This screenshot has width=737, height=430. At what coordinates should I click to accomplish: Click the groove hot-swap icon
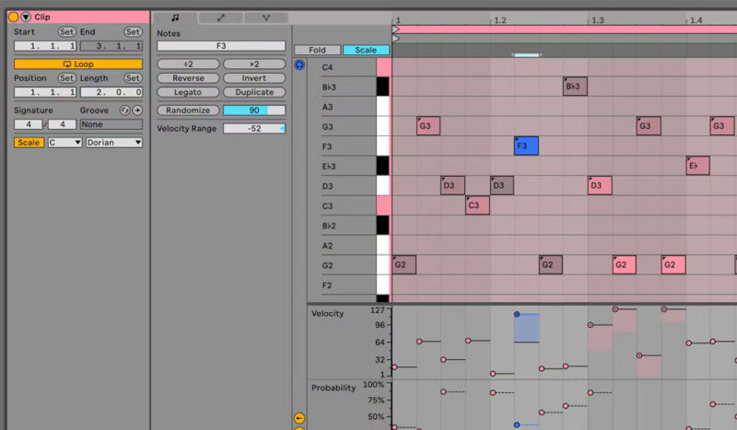pos(124,110)
